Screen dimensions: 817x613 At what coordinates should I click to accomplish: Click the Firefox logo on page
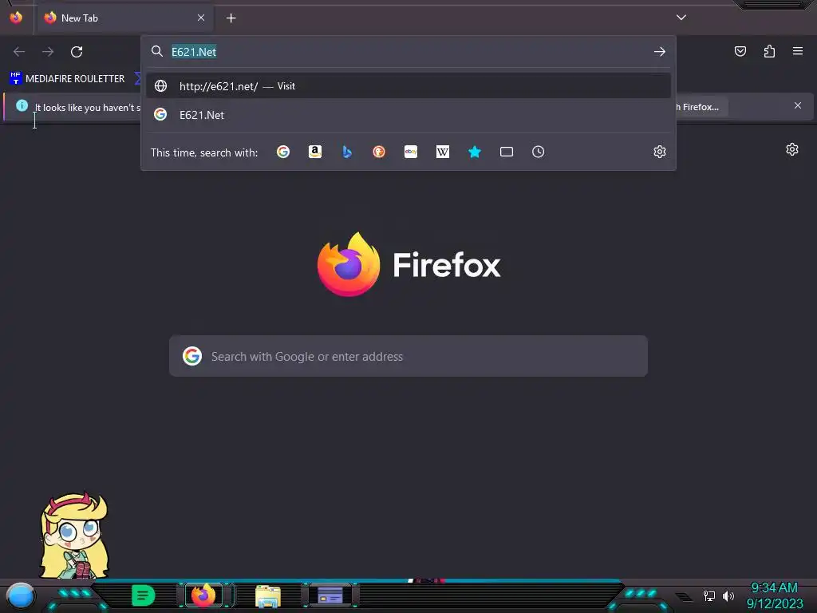coord(349,264)
